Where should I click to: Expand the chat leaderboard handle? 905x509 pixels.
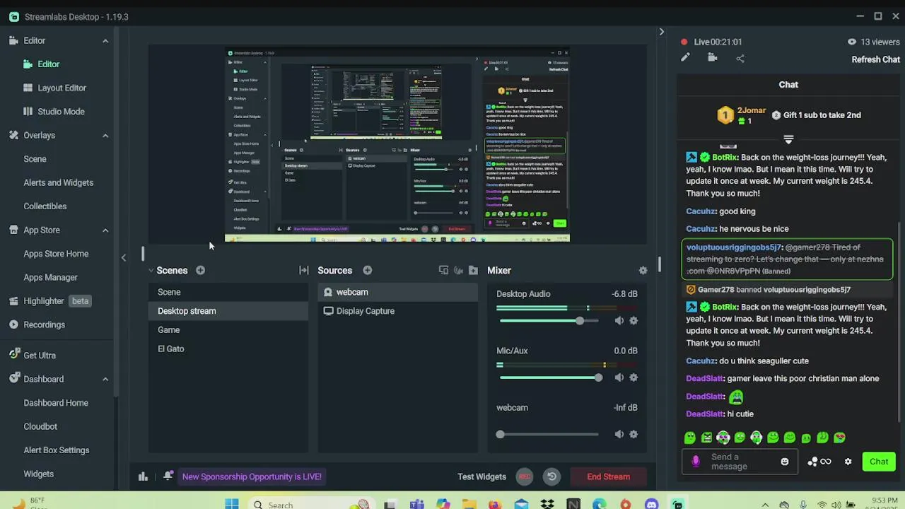[788, 139]
